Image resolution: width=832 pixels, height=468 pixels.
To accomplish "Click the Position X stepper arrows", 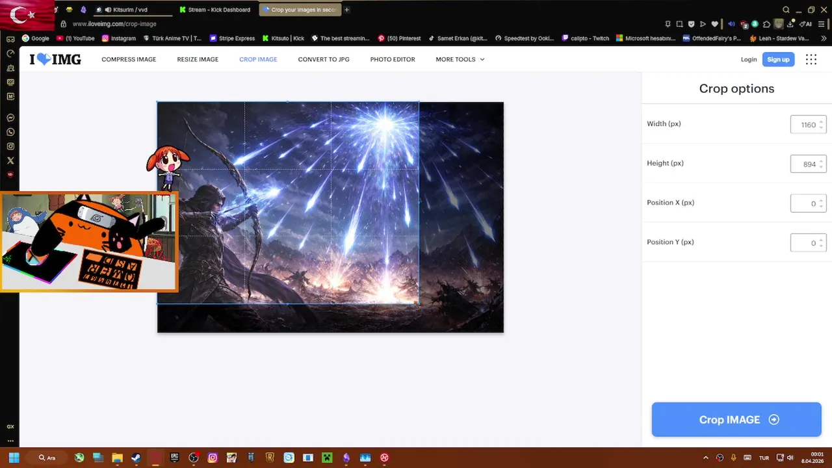I will coord(822,203).
